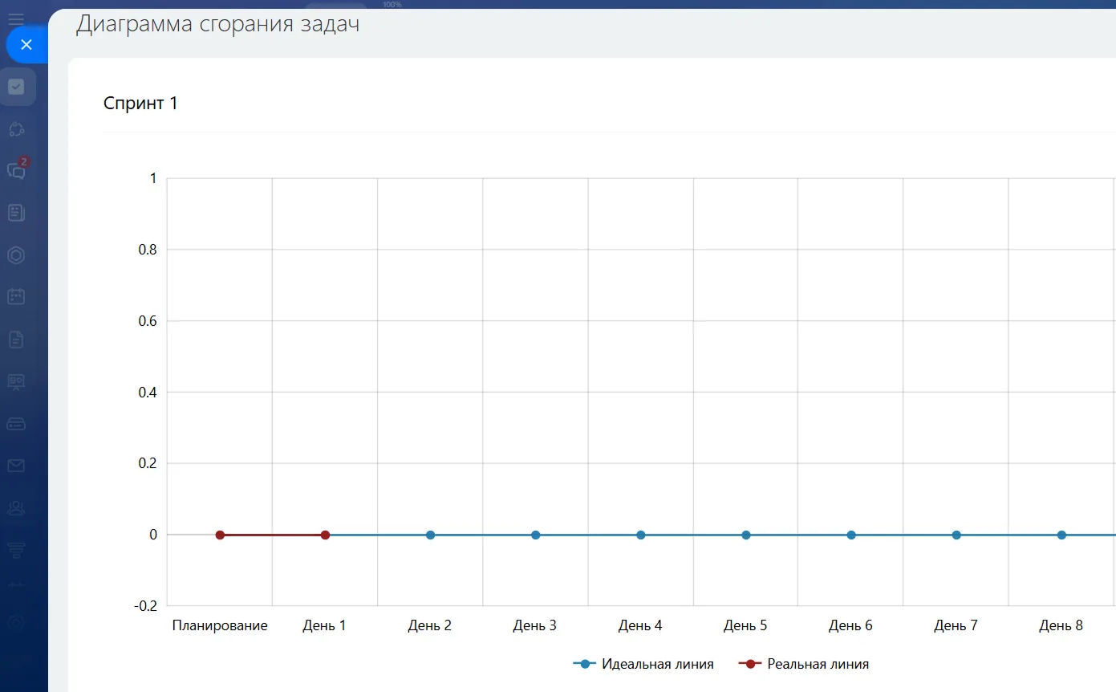The height and width of the screenshot is (692, 1116).
Task: Click the Планирование axis label
Action: click(x=220, y=625)
